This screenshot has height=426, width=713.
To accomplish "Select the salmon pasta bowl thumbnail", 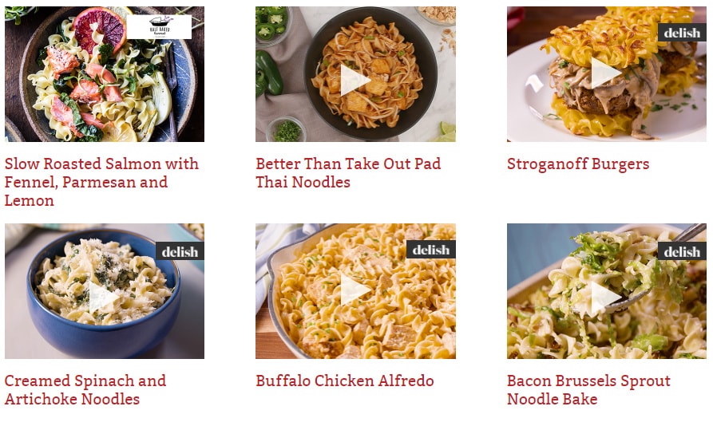I will click(105, 74).
